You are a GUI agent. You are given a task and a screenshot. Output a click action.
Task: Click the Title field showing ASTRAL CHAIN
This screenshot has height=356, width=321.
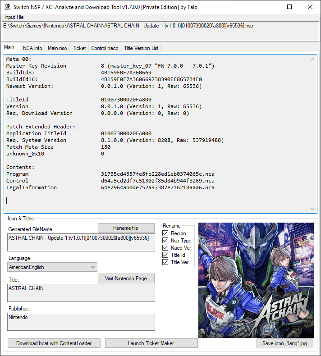(81, 293)
